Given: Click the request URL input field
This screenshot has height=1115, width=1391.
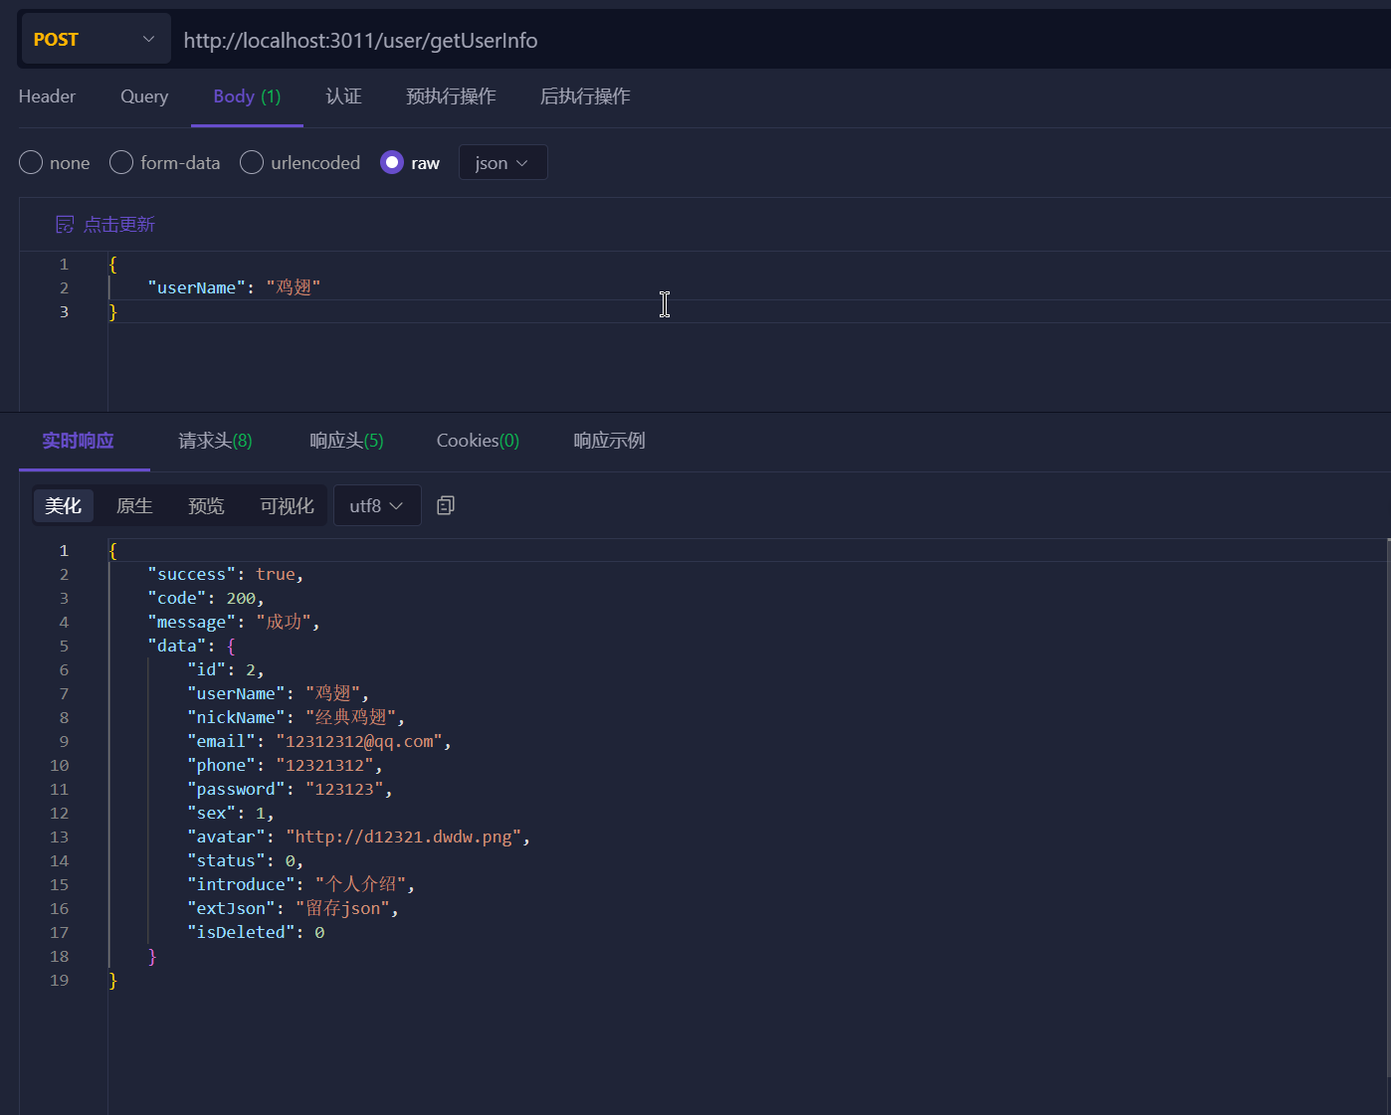Looking at the screenshot, I should tap(781, 40).
